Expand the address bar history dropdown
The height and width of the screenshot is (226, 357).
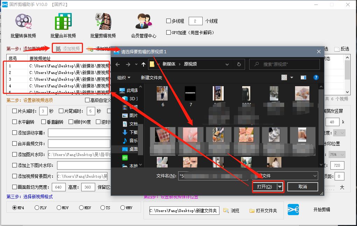[x=227, y=64]
